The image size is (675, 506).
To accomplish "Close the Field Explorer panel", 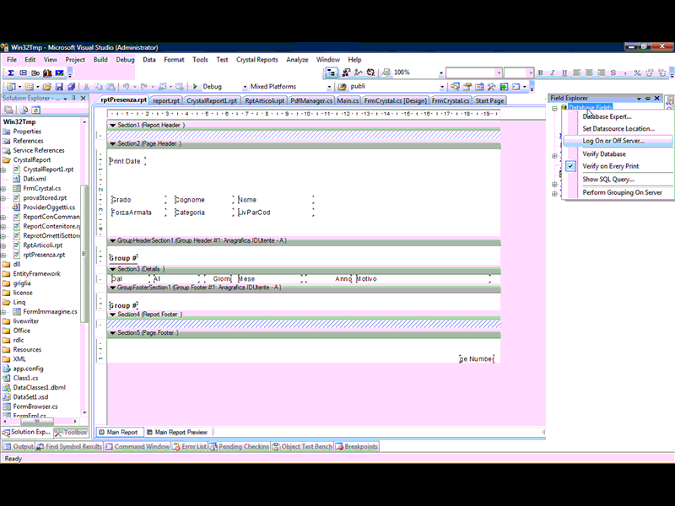I will tap(657, 99).
